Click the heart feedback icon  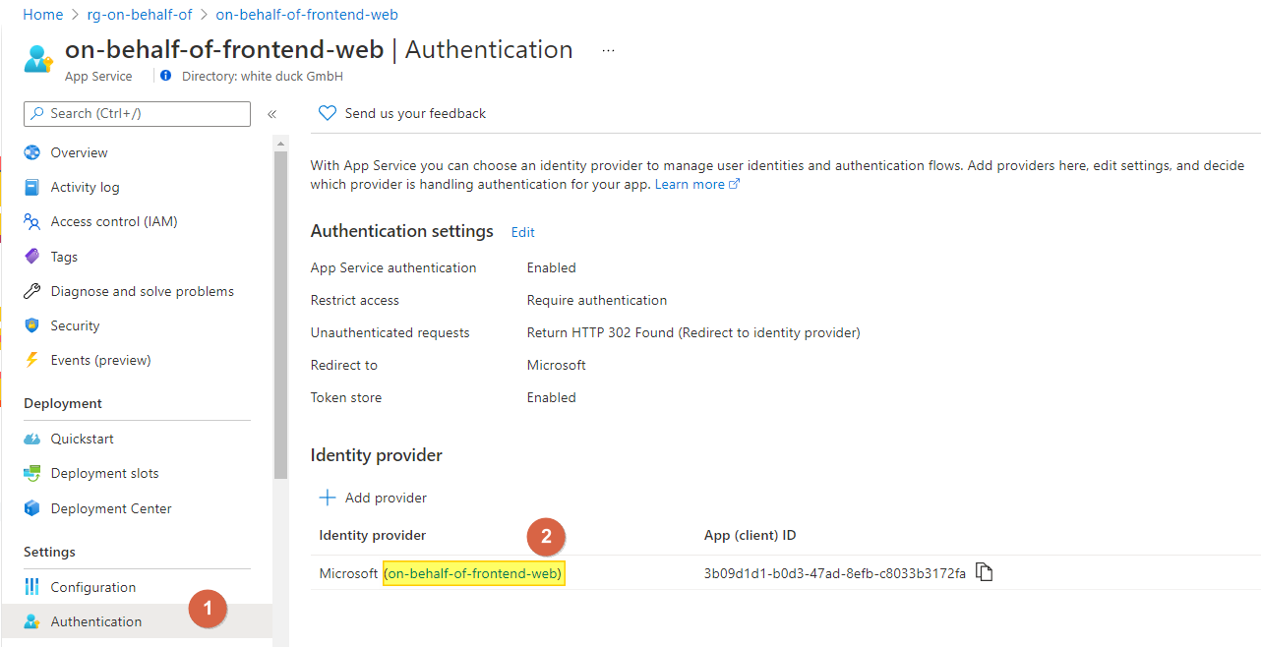(x=328, y=113)
